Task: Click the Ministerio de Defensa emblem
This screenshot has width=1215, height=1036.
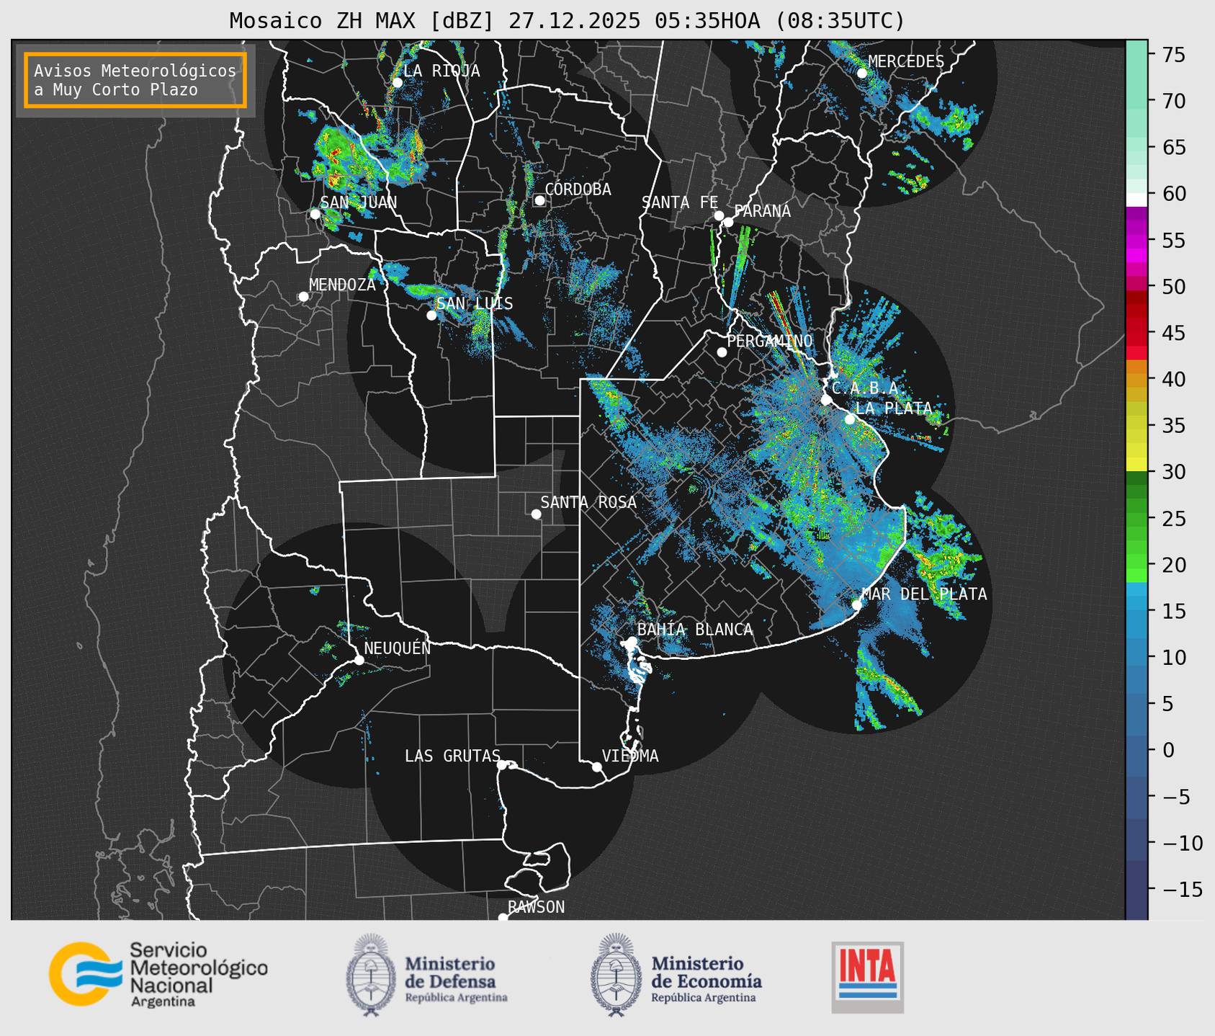Action: pos(370,975)
